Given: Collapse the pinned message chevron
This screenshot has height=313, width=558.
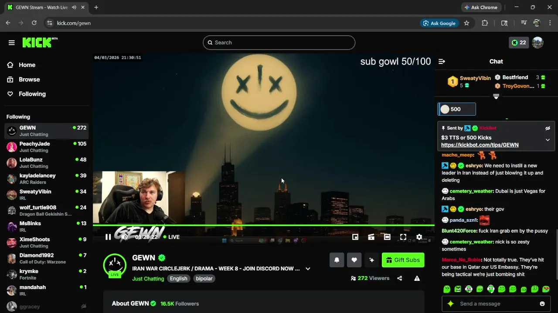Looking at the screenshot, I should pyautogui.click(x=548, y=140).
